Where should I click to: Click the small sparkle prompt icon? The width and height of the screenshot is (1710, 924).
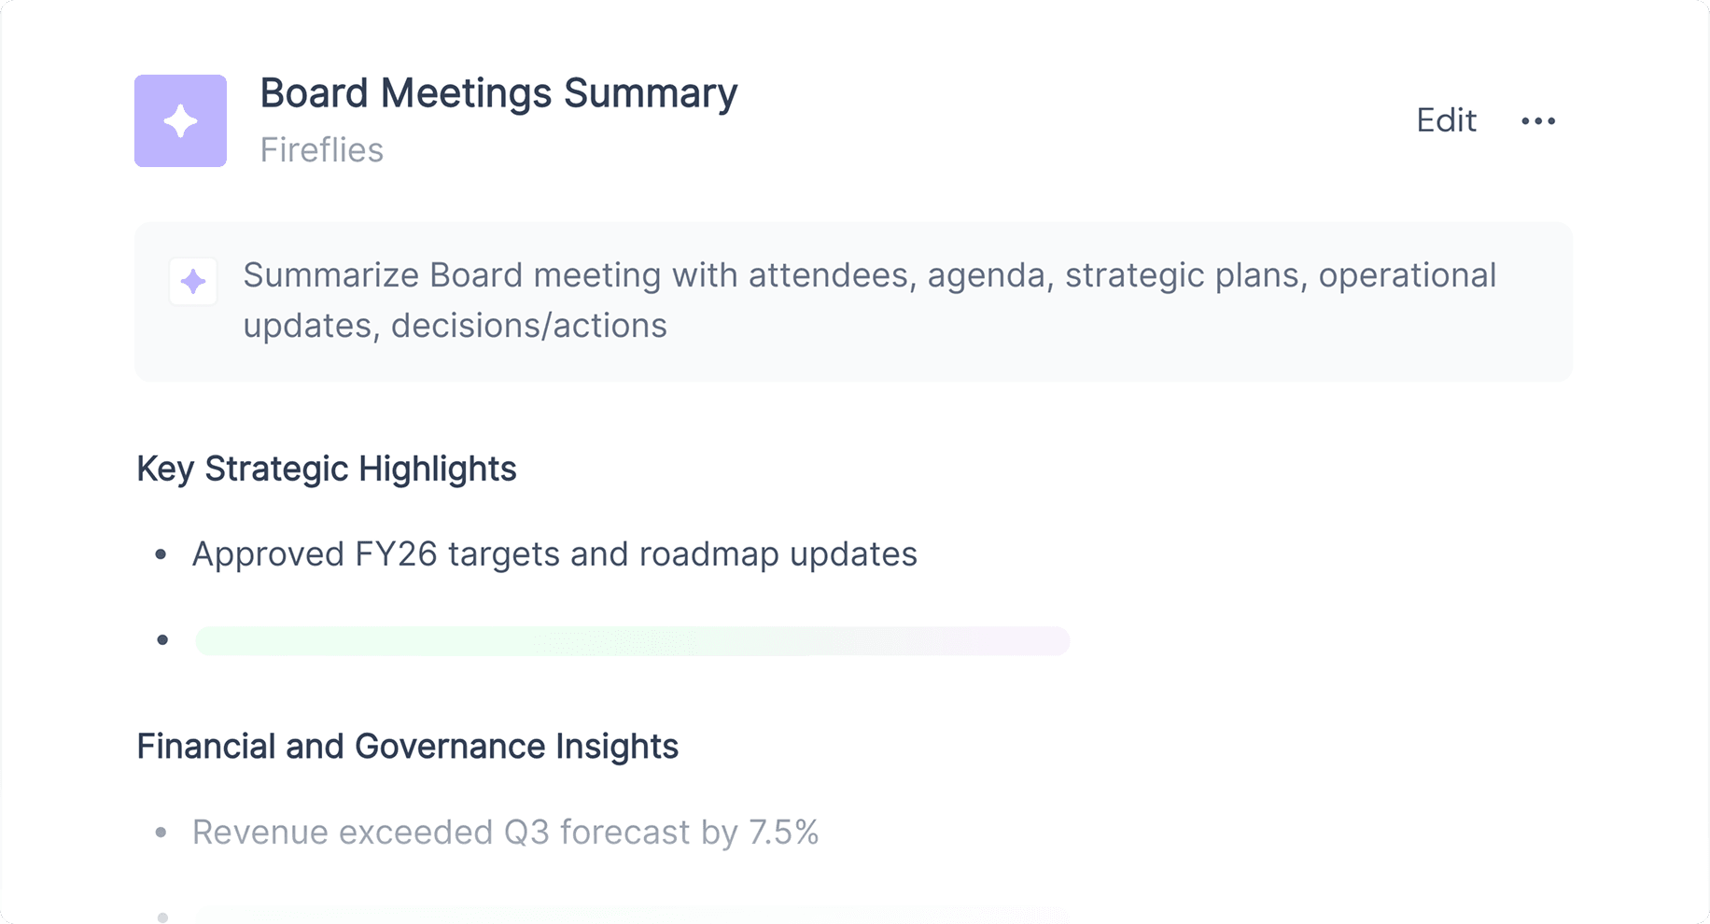pyautogui.click(x=193, y=281)
